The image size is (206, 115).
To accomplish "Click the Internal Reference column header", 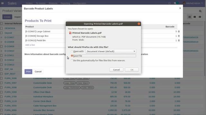I will (13, 23).
